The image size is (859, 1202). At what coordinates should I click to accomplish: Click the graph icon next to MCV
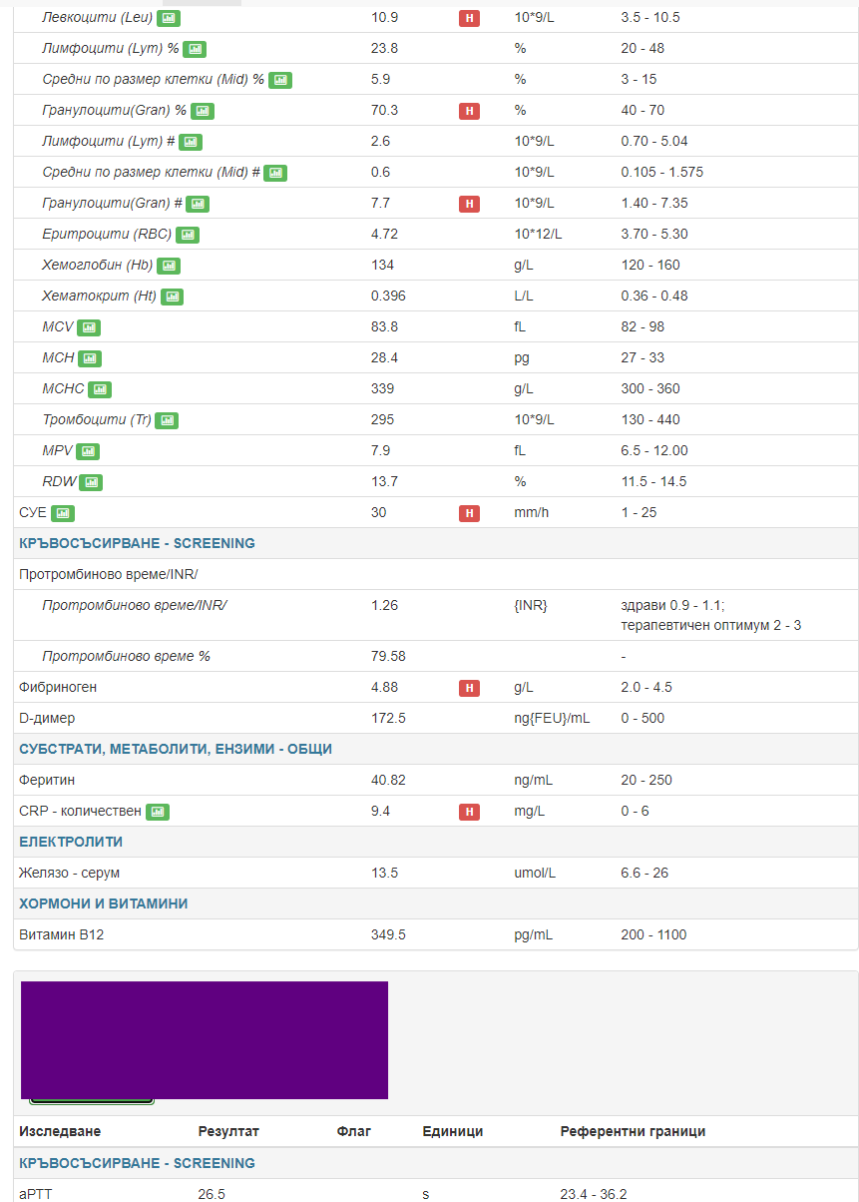tap(89, 327)
